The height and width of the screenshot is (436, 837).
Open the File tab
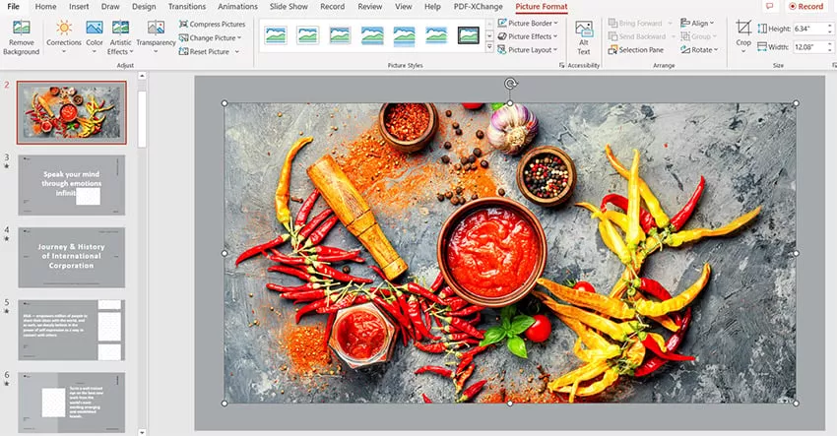(14, 7)
